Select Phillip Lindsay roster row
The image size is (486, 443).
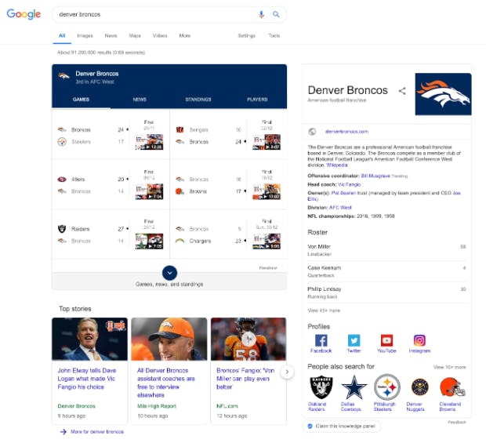(x=386, y=292)
